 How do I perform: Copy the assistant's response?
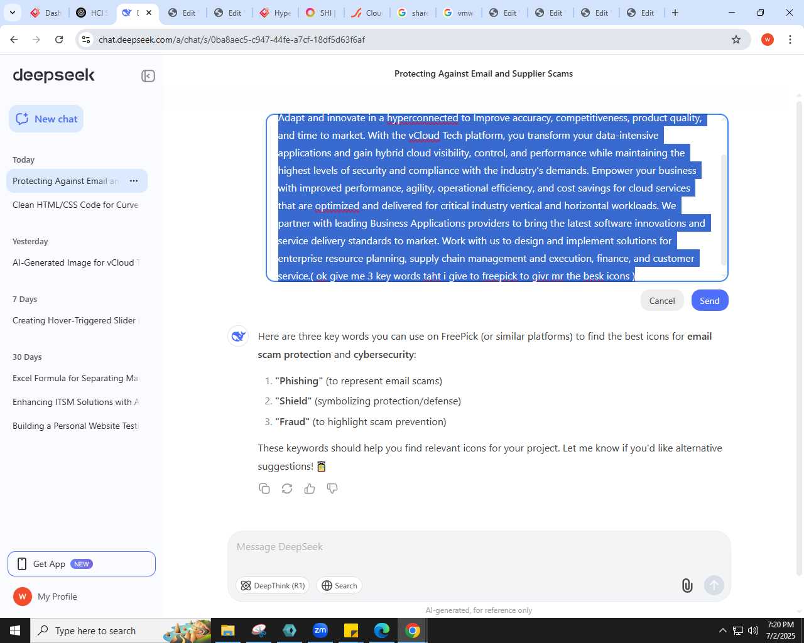pos(264,489)
